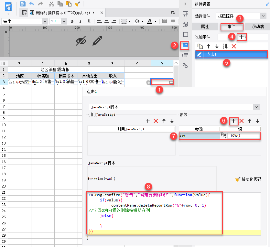Switch to the 属性 tab
The width and height of the screenshot is (270, 247).
pyautogui.click(x=205, y=27)
